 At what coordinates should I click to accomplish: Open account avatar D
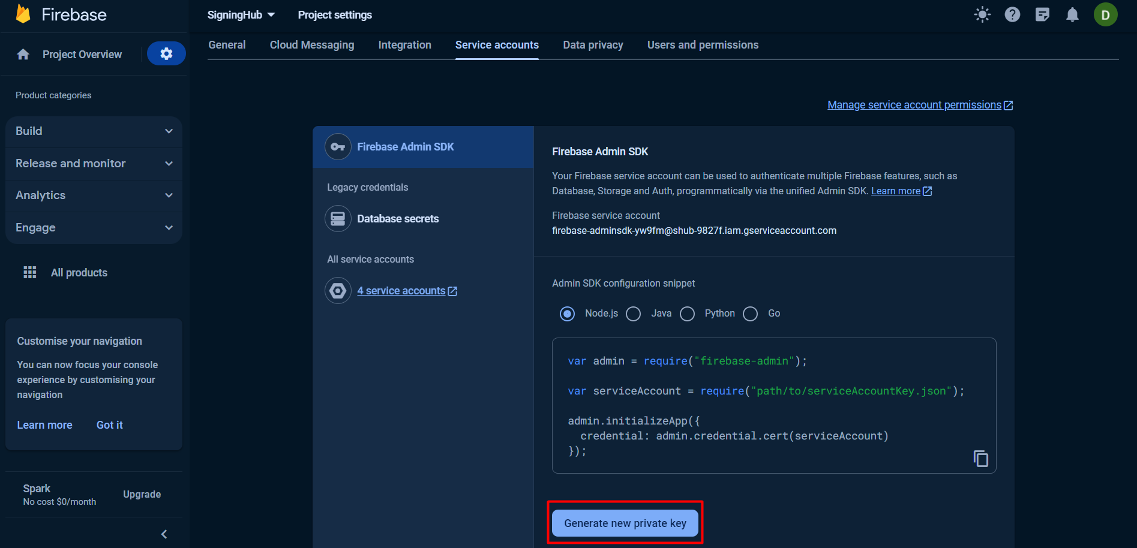pos(1105,14)
